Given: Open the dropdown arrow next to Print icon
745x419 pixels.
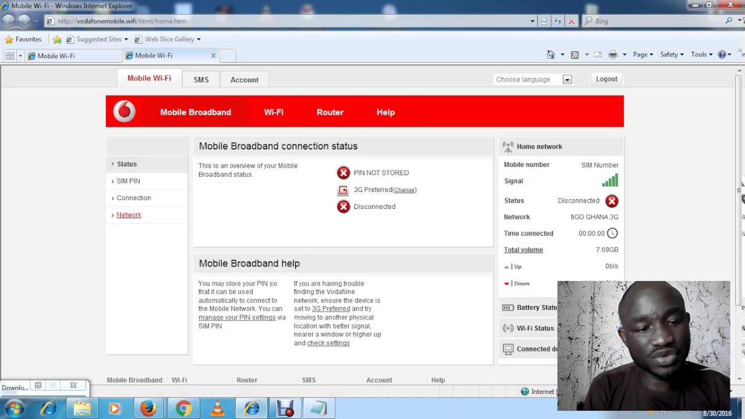Looking at the screenshot, I should pyautogui.click(x=625, y=55).
